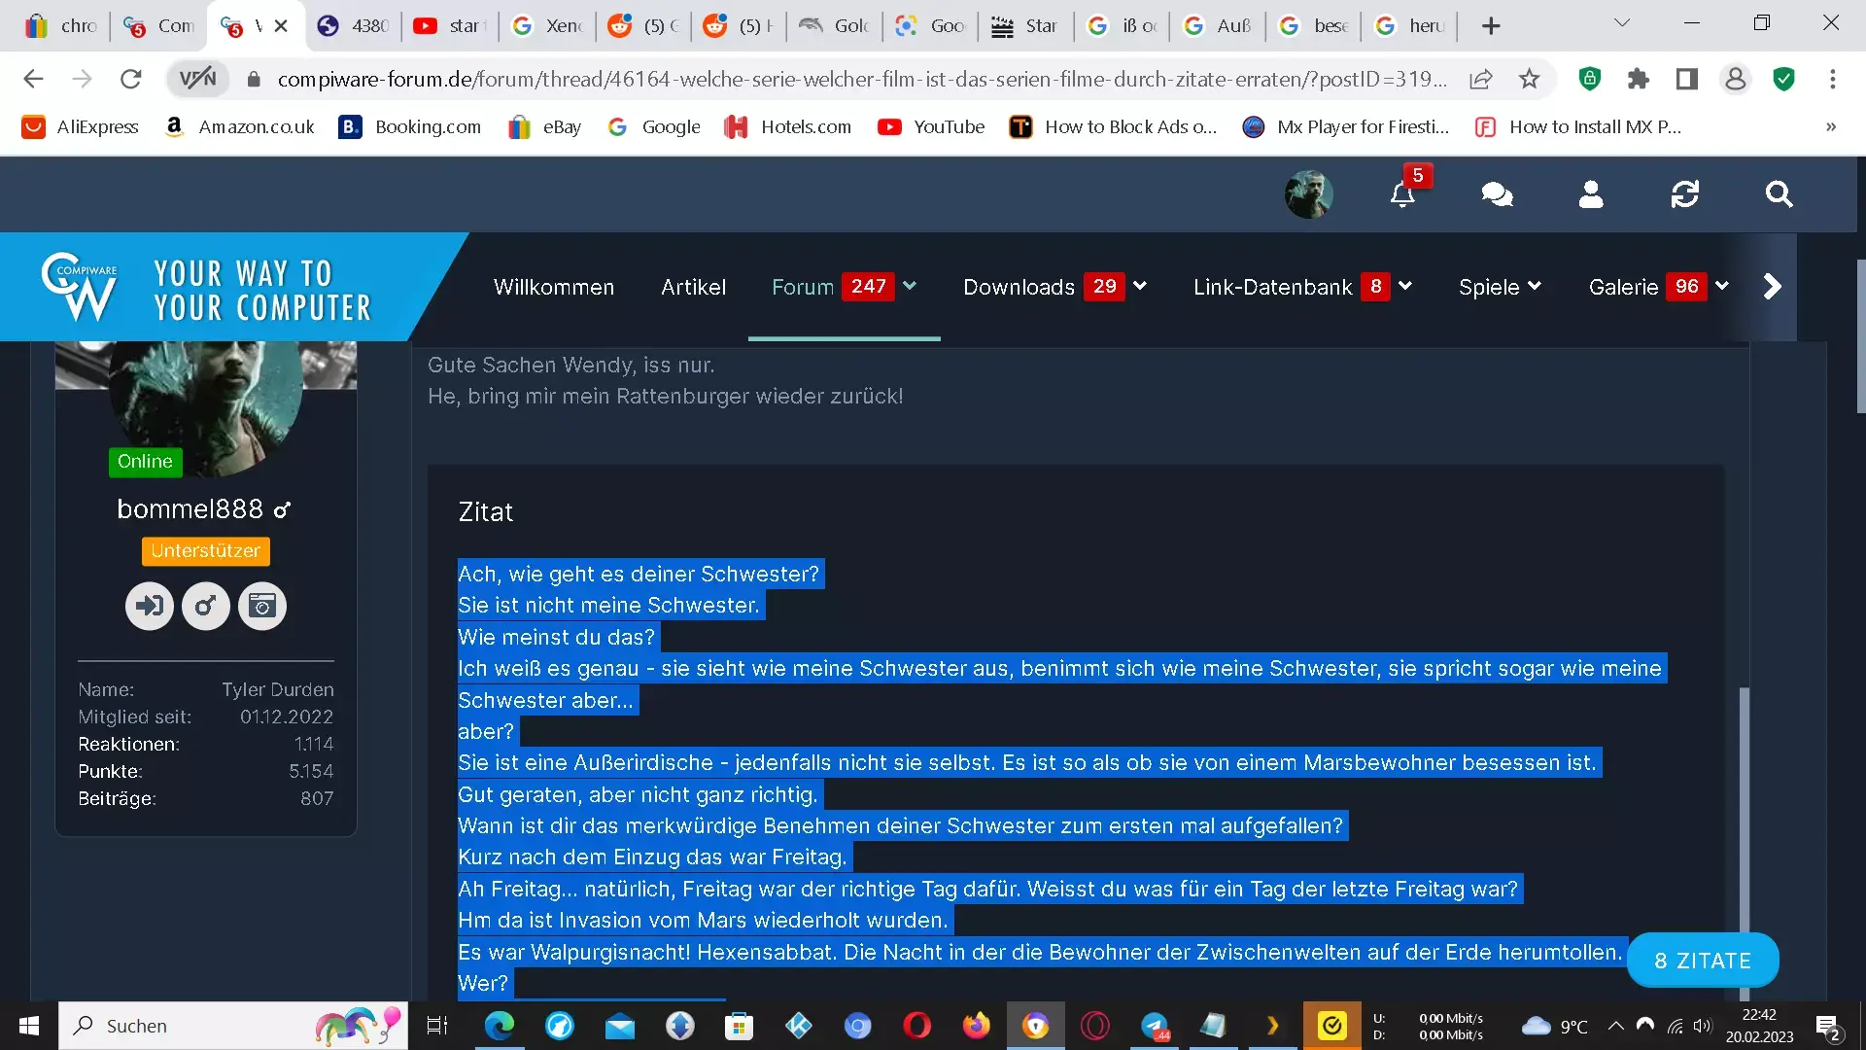Click the 8 ZITATE button

[1703, 961]
